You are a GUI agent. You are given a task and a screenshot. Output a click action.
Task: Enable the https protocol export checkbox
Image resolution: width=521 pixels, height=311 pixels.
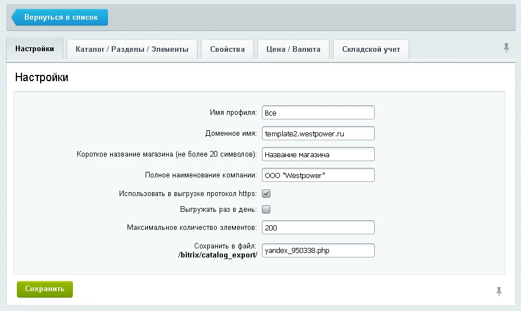coord(266,194)
